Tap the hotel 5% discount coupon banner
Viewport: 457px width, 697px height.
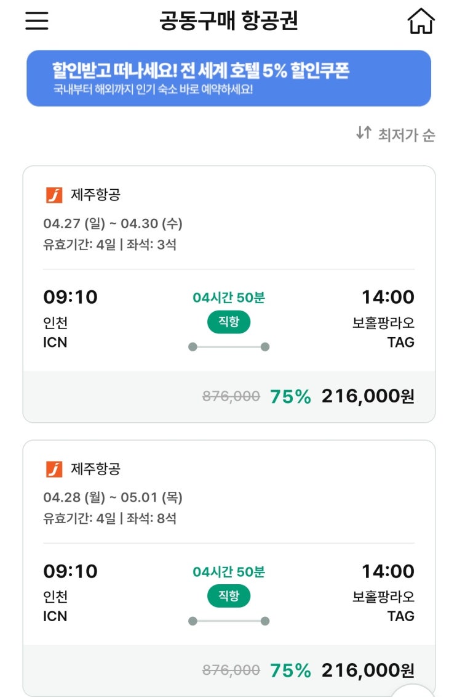pyautogui.click(x=228, y=78)
